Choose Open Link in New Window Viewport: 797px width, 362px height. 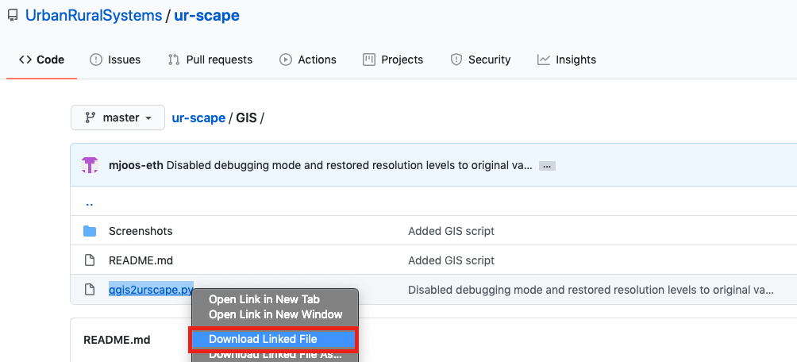(275, 314)
